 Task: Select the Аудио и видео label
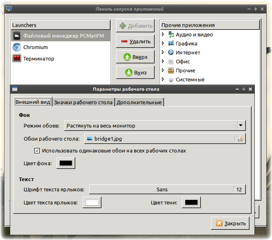pyautogui.click(x=194, y=34)
